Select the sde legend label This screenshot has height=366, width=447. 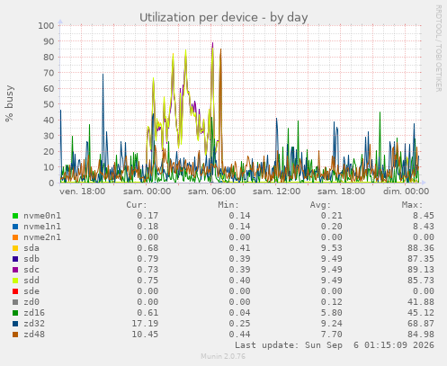point(31,291)
